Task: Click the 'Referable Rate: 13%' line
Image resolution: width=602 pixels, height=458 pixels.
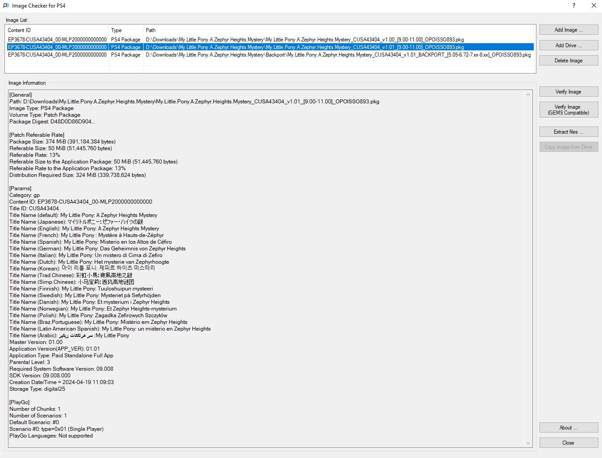Action: click(x=35, y=155)
